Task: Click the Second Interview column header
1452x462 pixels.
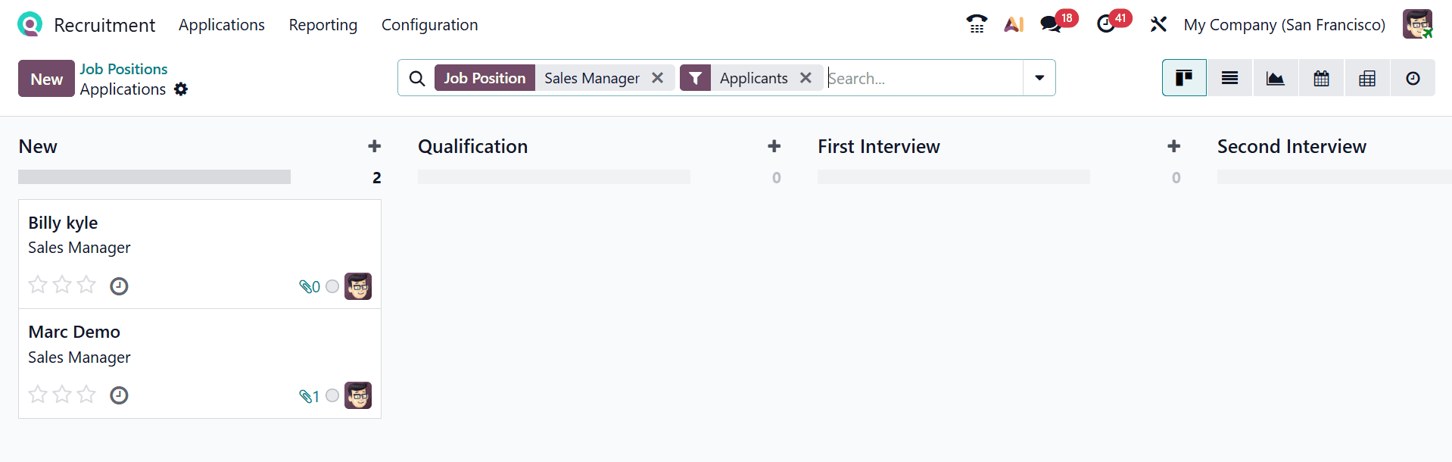Action: [x=1292, y=146]
